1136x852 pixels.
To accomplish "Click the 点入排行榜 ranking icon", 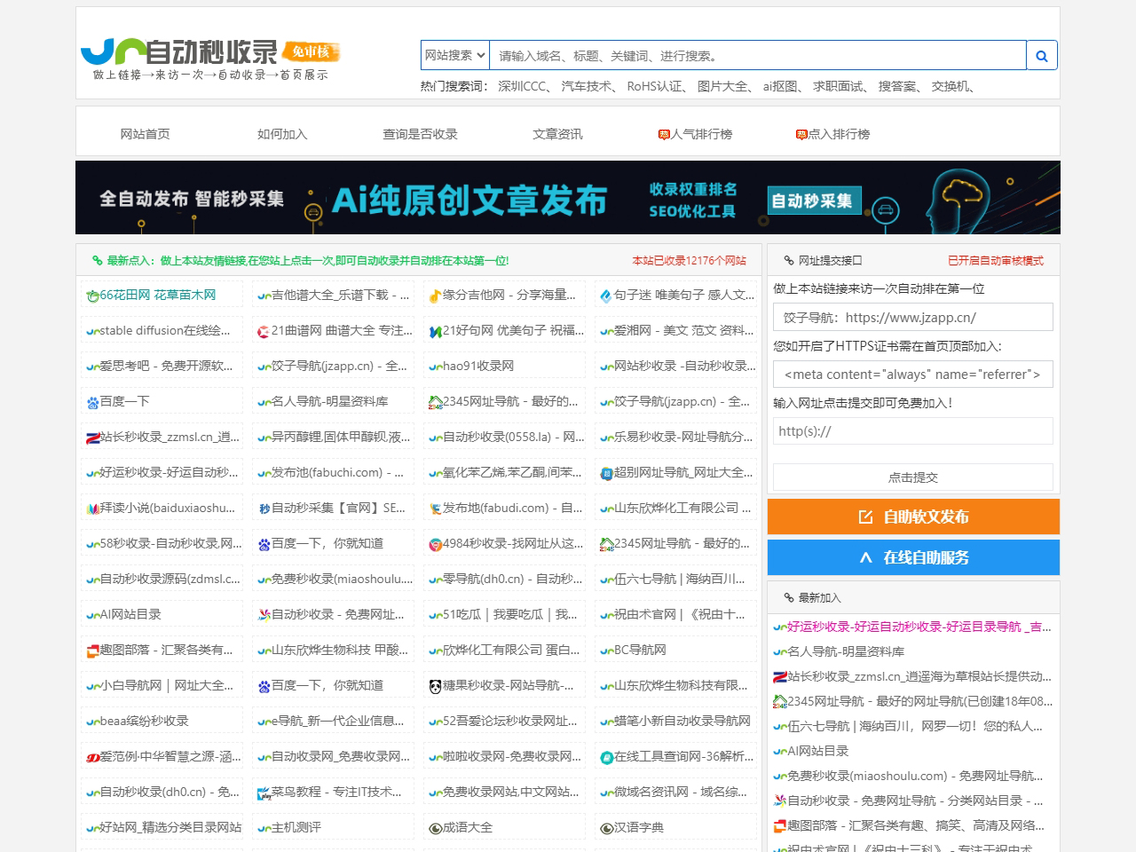I will 801,135.
